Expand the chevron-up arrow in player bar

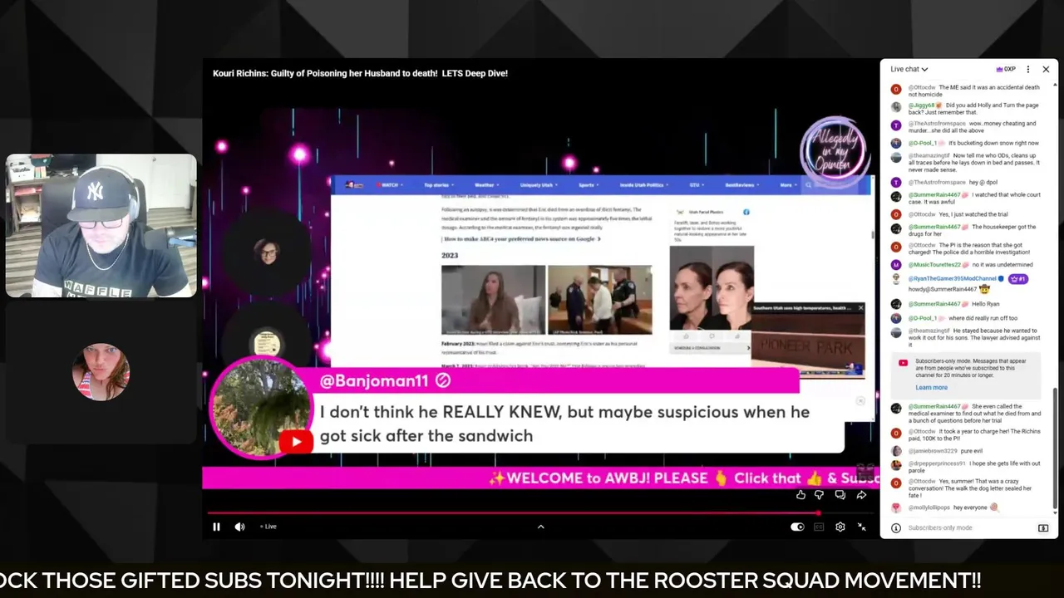[x=540, y=527]
